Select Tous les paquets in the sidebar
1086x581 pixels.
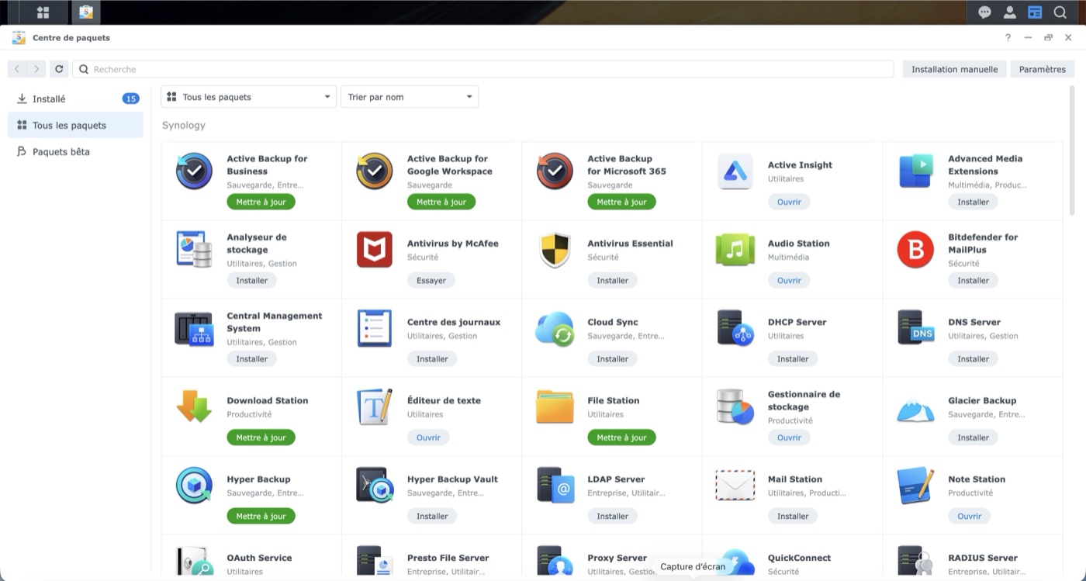pos(75,125)
